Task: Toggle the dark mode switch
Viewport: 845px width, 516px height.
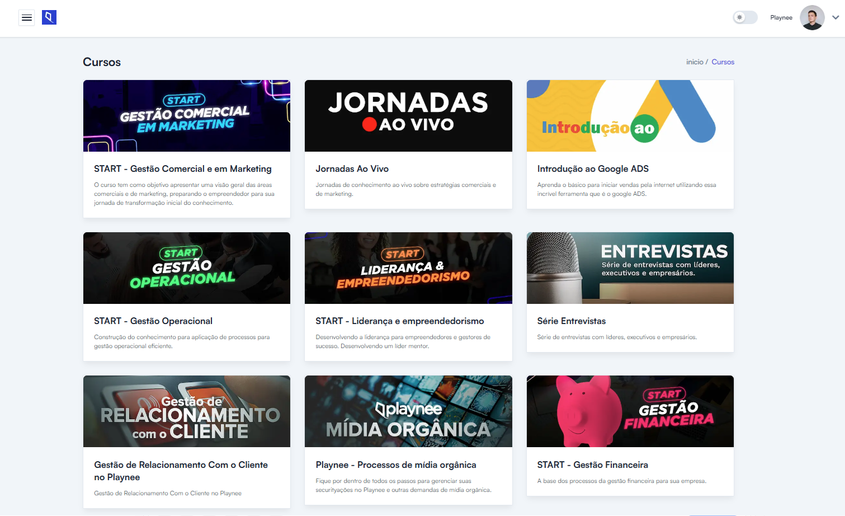Action: click(x=745, y=17)
